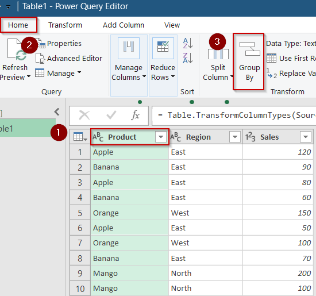
Task: Click the Replace Values icon
Action: tap(271, 74)
